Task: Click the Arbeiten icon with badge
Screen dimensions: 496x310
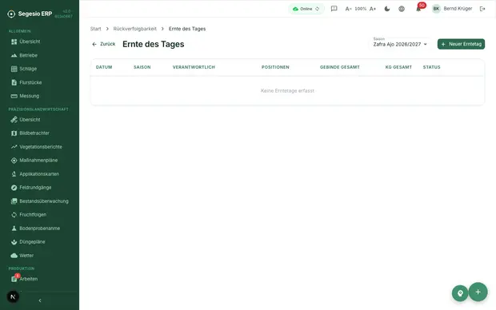Action: tap(14, 278)
